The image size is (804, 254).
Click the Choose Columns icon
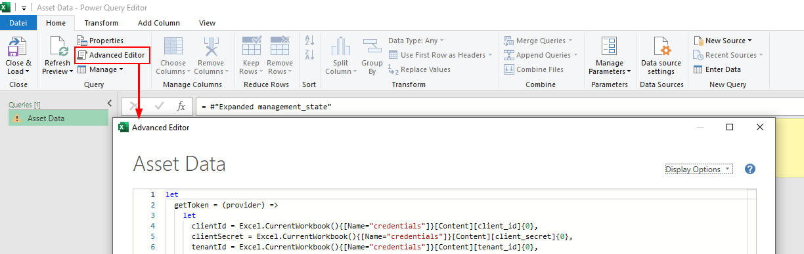tap(173, 46)
